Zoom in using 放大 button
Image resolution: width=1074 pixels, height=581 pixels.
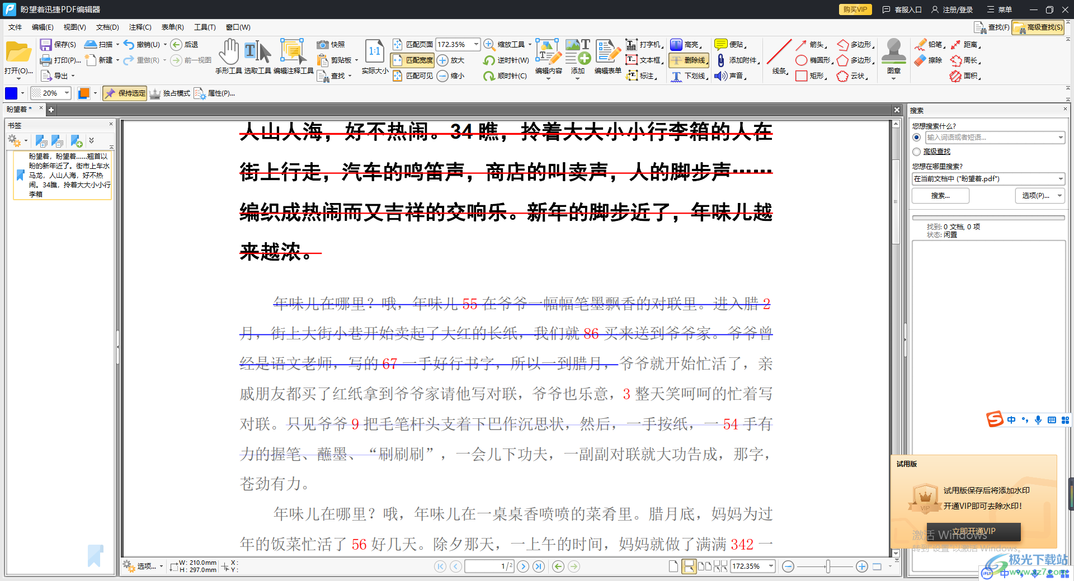tap(451, 60)
